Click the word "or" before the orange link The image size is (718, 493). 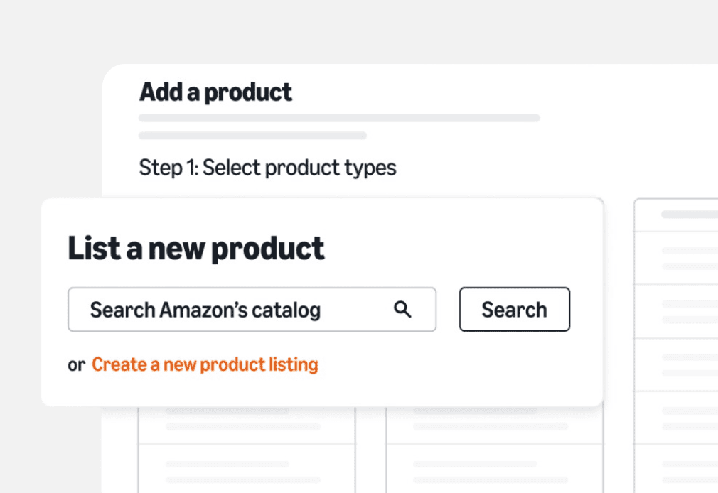(x=76, y=365)
